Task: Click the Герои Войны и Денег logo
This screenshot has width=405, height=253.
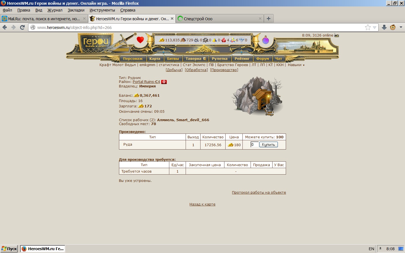Action: [x=96, y=43]
